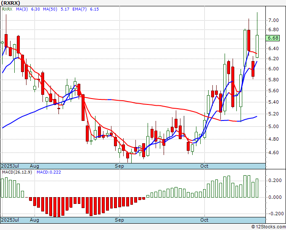Click Oct on the MACD timeline
The height and width of the screenshot is (230, 286).
tap(204, 220)
